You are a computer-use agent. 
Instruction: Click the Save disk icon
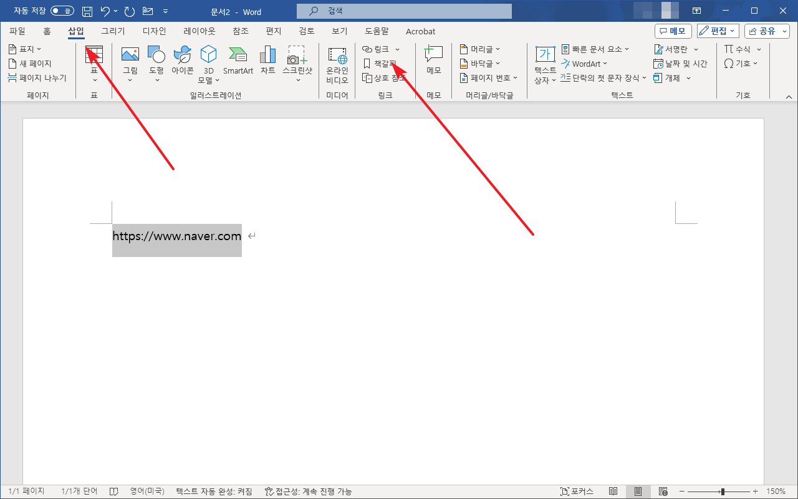coord(87,11)
